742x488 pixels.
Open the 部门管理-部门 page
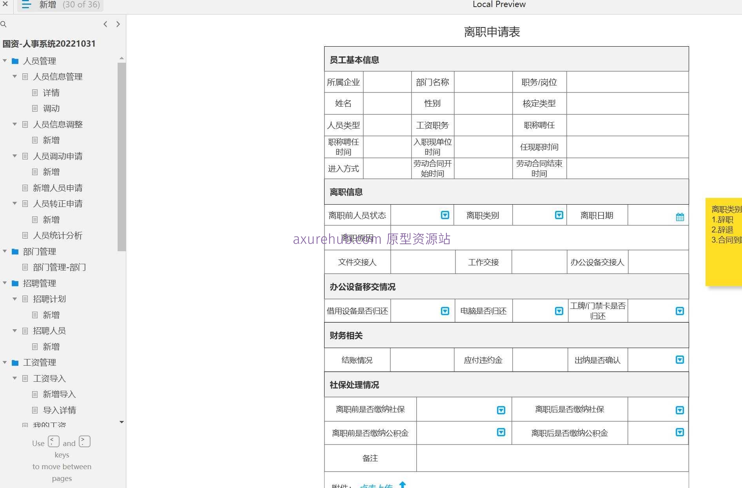pos(59,267)
